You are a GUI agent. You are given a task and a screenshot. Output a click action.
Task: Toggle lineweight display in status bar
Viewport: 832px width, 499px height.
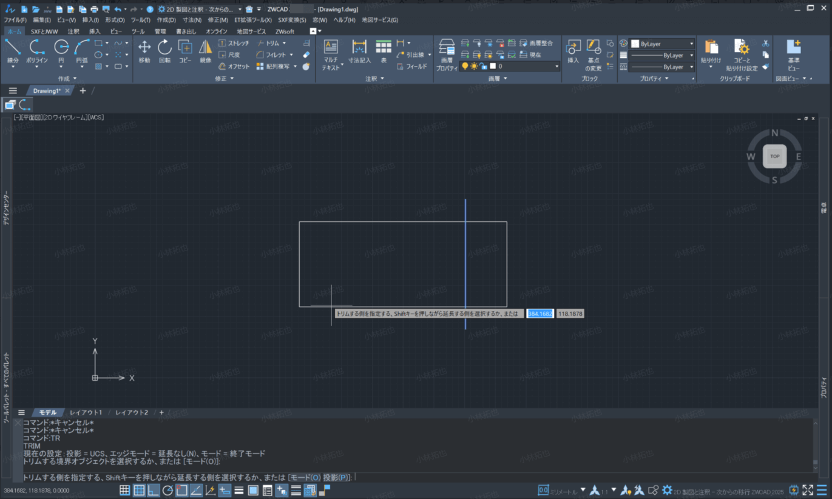[x=239, y=491]
